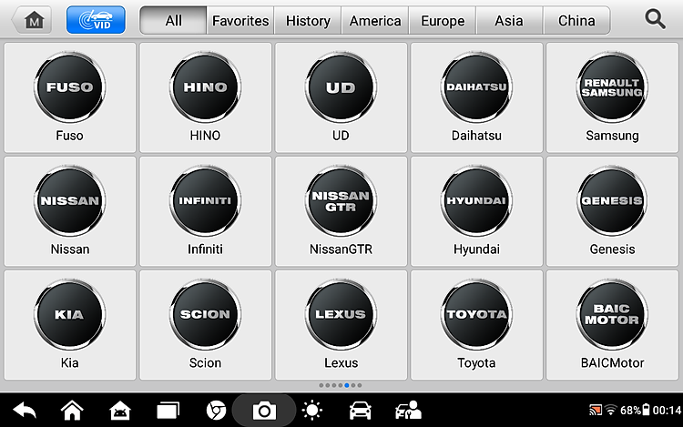Choose the NissanGTR brand
Image resolution: width=683 pixels, height=427 pixels.
tap(341, 211)
